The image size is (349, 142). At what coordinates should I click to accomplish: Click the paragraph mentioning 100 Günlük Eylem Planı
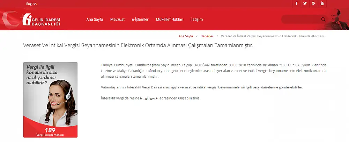tap(214, 71)
